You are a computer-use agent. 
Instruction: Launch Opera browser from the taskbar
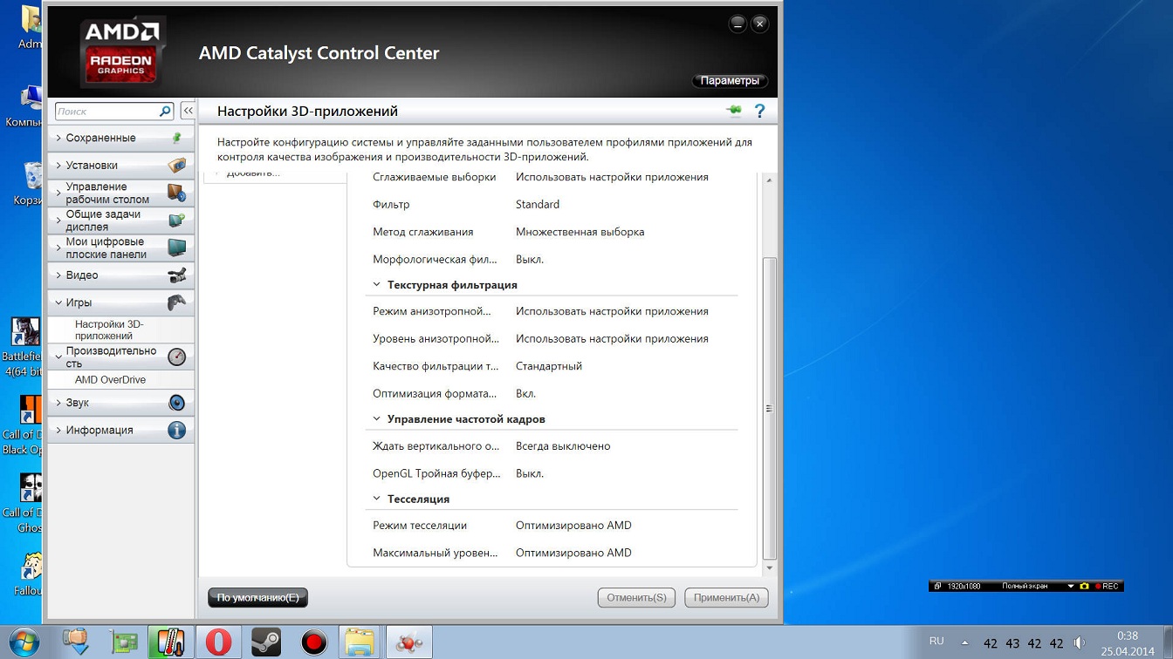218,642
